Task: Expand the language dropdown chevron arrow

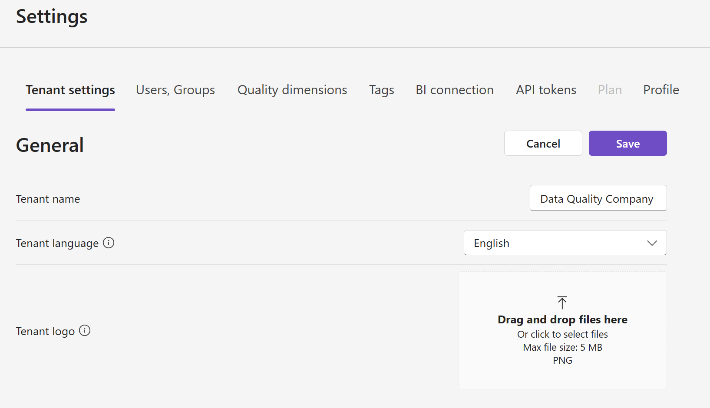Action: (652, 243)
